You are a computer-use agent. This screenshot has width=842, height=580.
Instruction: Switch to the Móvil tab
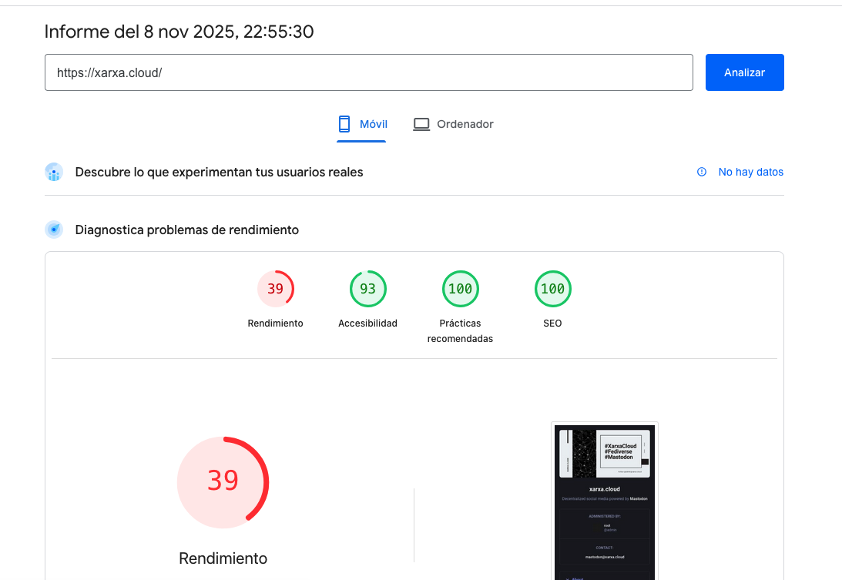pyautogui.click(x=362, y=124)
